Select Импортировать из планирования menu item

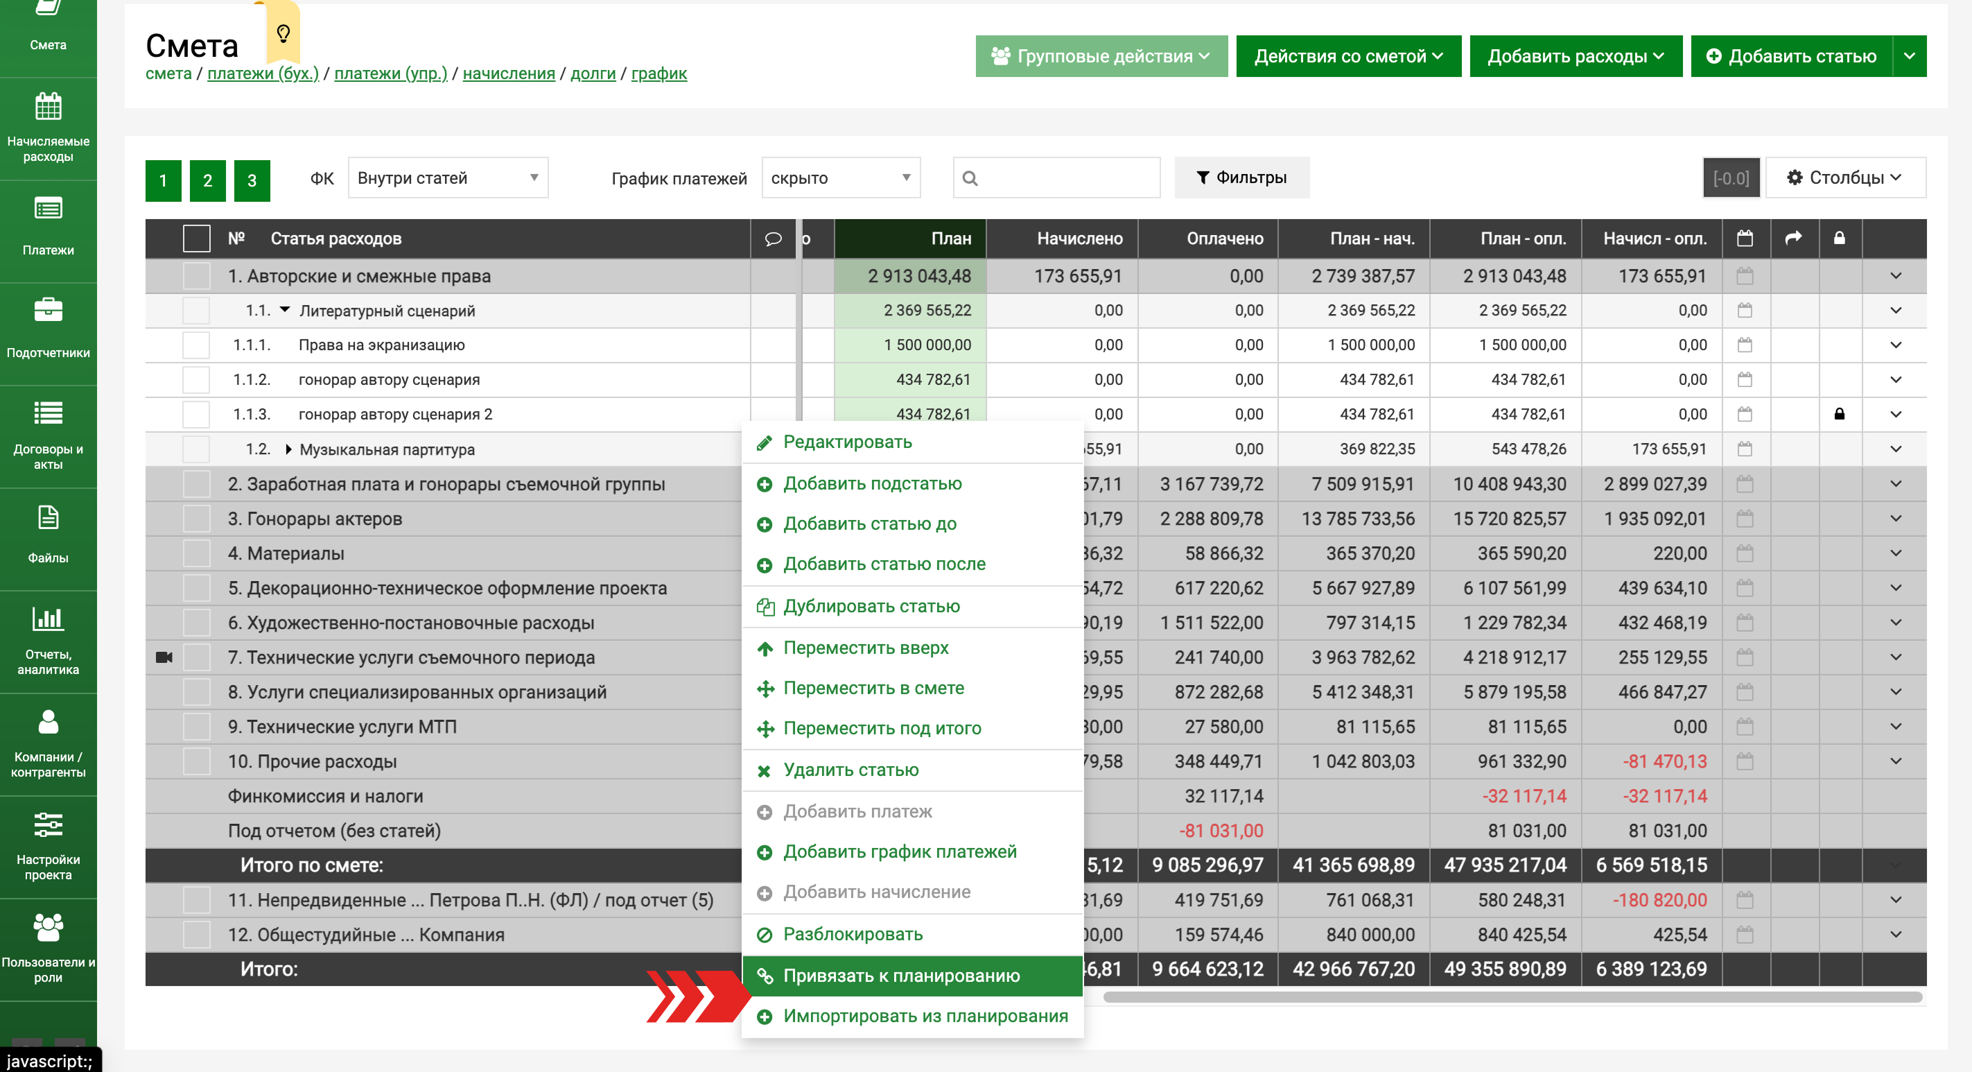[912, 1016]
